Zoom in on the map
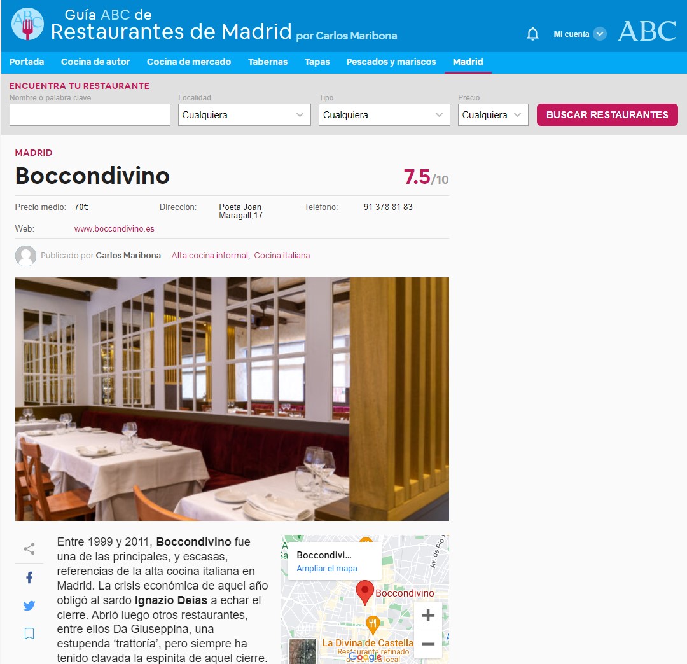 tap(428, 616)
